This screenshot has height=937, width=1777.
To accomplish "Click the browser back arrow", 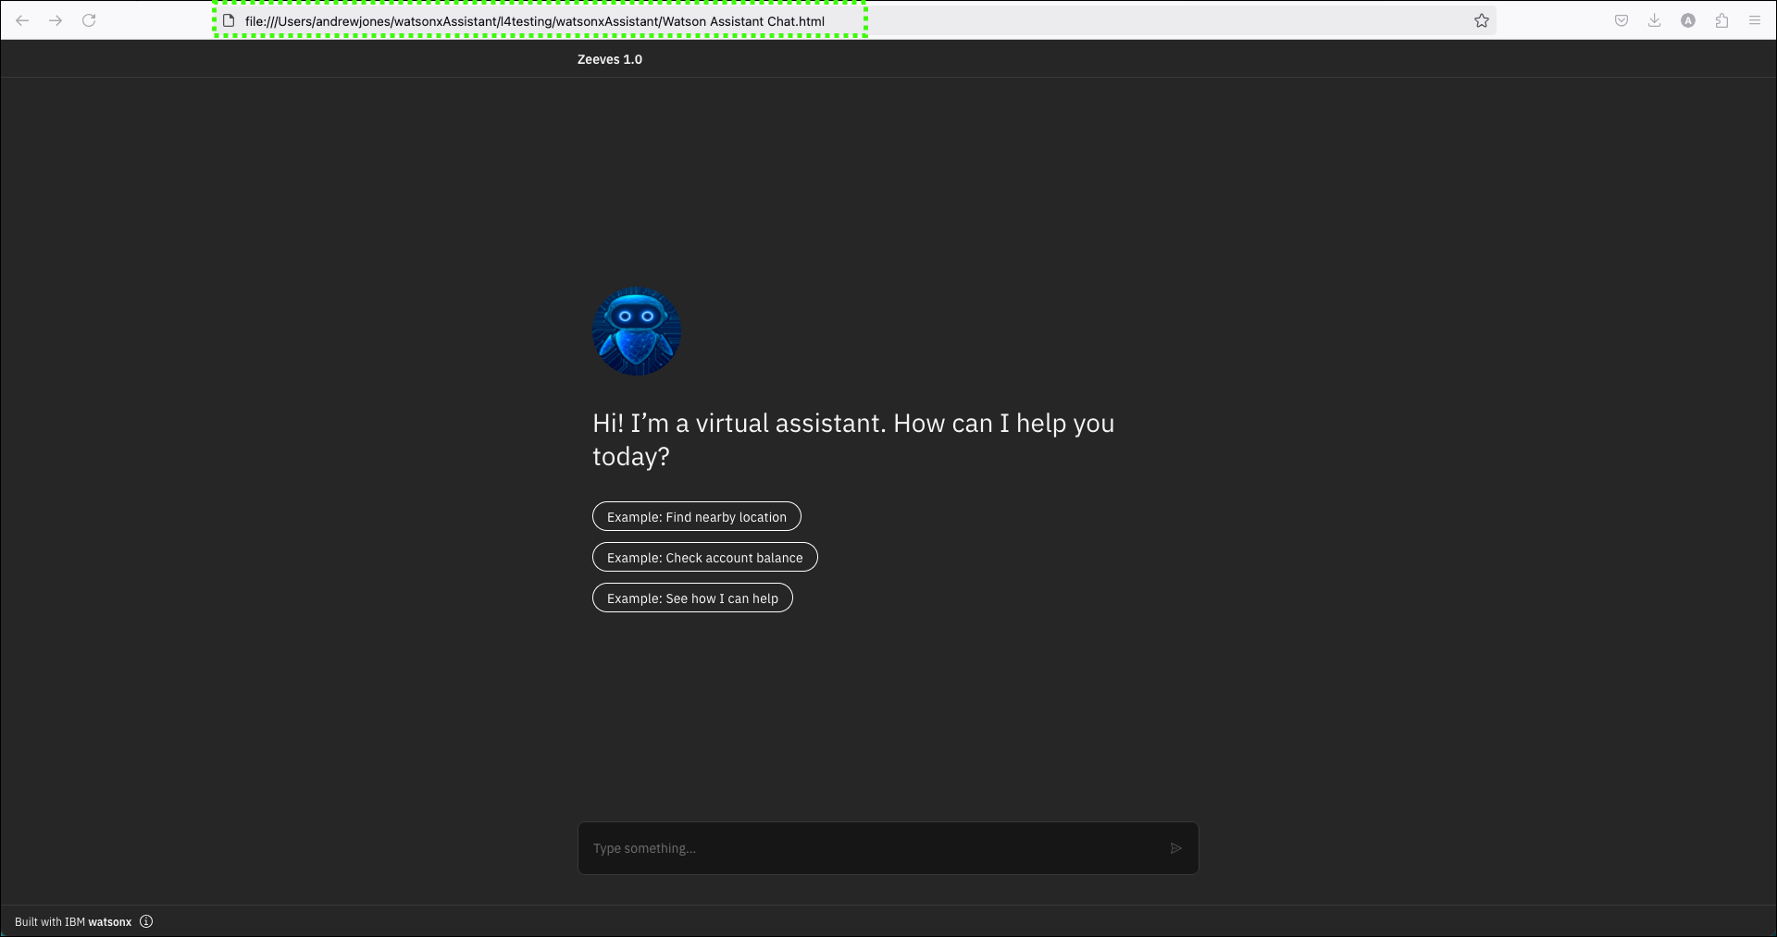I will pyautogui.click(x=22, y=20).
